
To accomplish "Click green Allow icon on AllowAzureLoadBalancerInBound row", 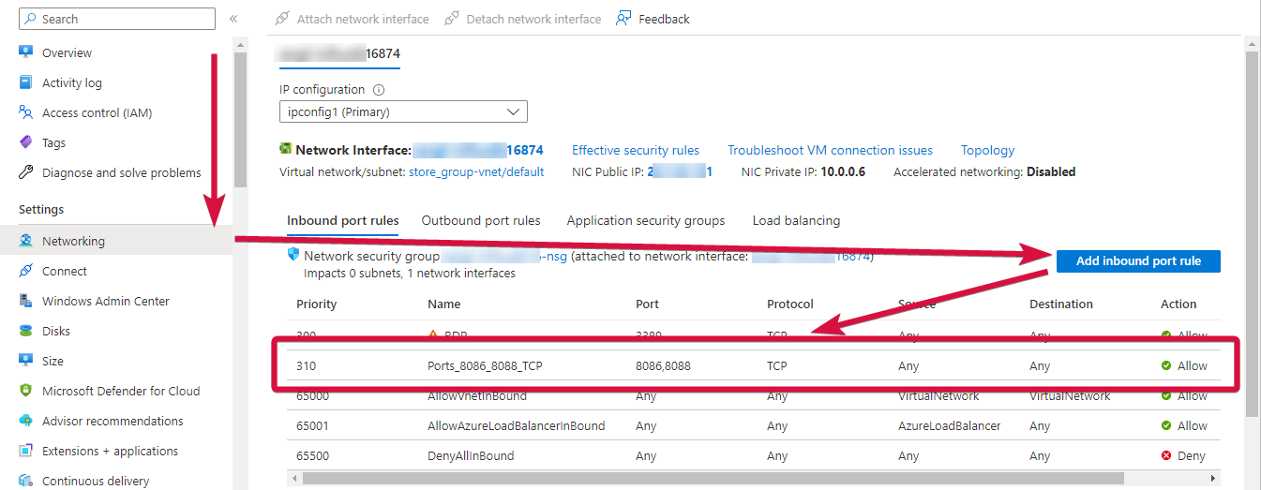I will [x=1166, y=425].
